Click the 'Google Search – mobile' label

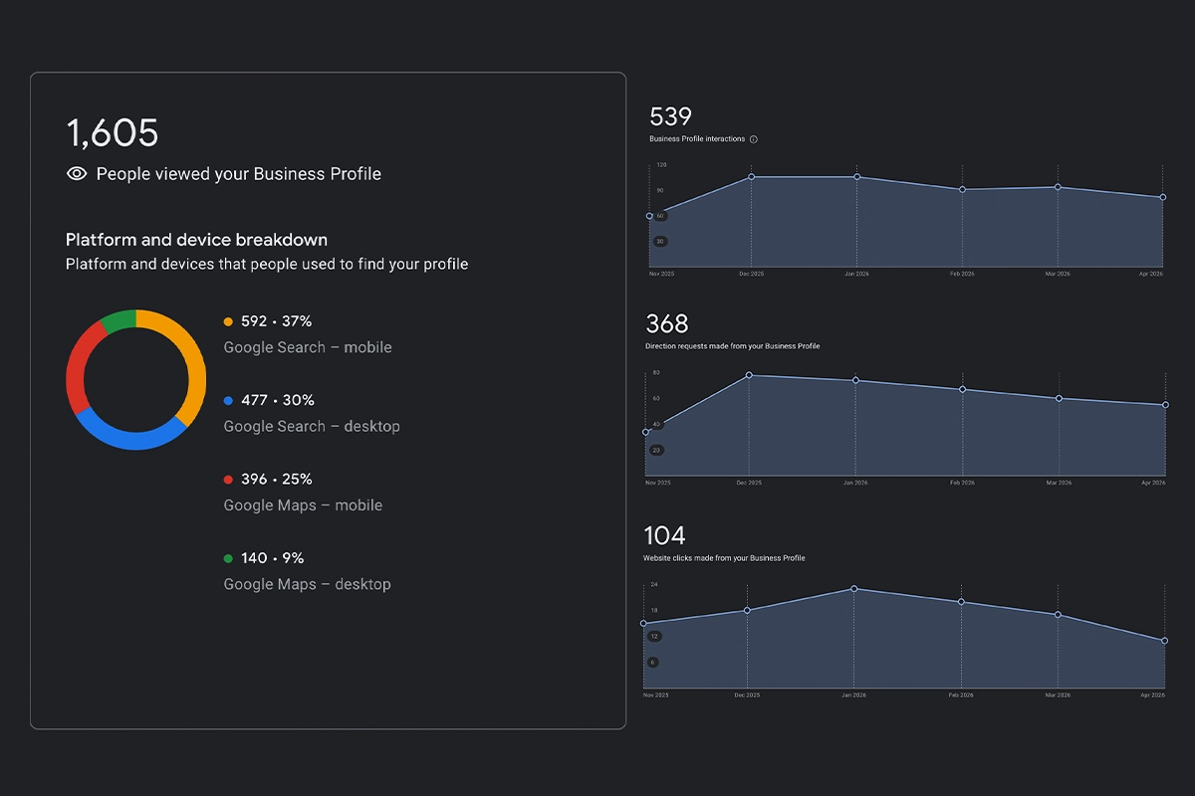308,347
